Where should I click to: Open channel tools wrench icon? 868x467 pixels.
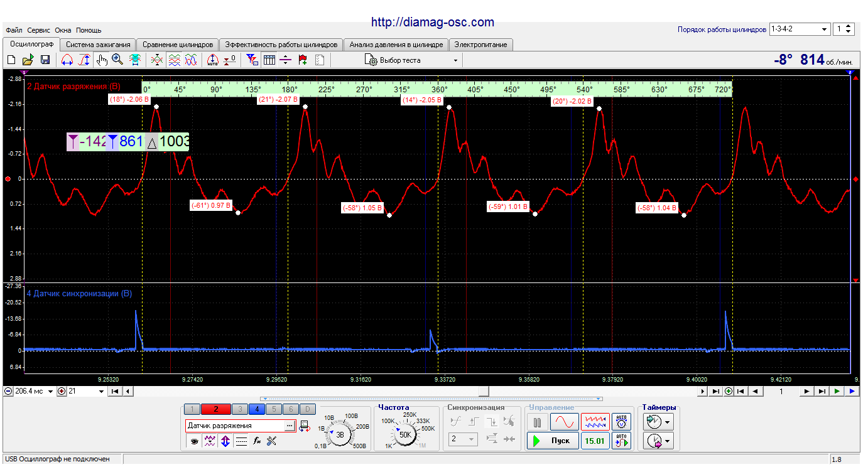(272, 441)
